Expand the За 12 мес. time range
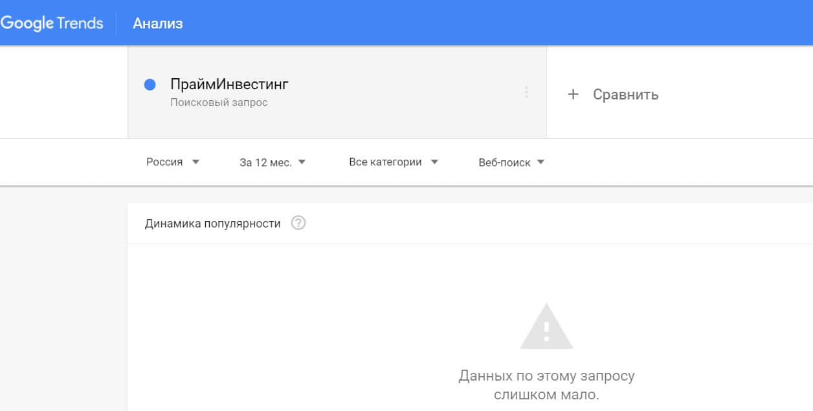The width and height of the screenshot is (813, 411). (x=265, y=163)
